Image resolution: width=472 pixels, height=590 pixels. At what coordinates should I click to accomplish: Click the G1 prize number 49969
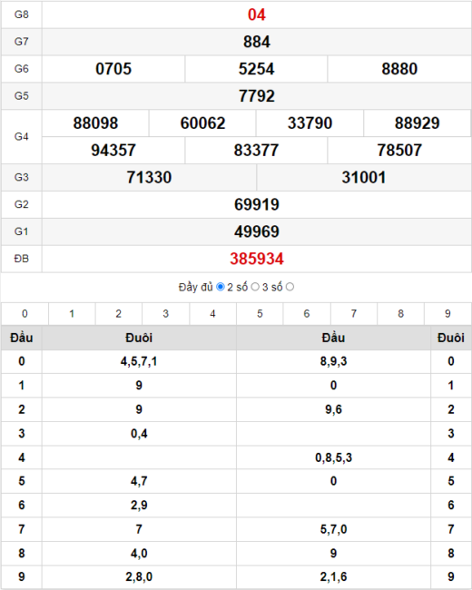257,231
